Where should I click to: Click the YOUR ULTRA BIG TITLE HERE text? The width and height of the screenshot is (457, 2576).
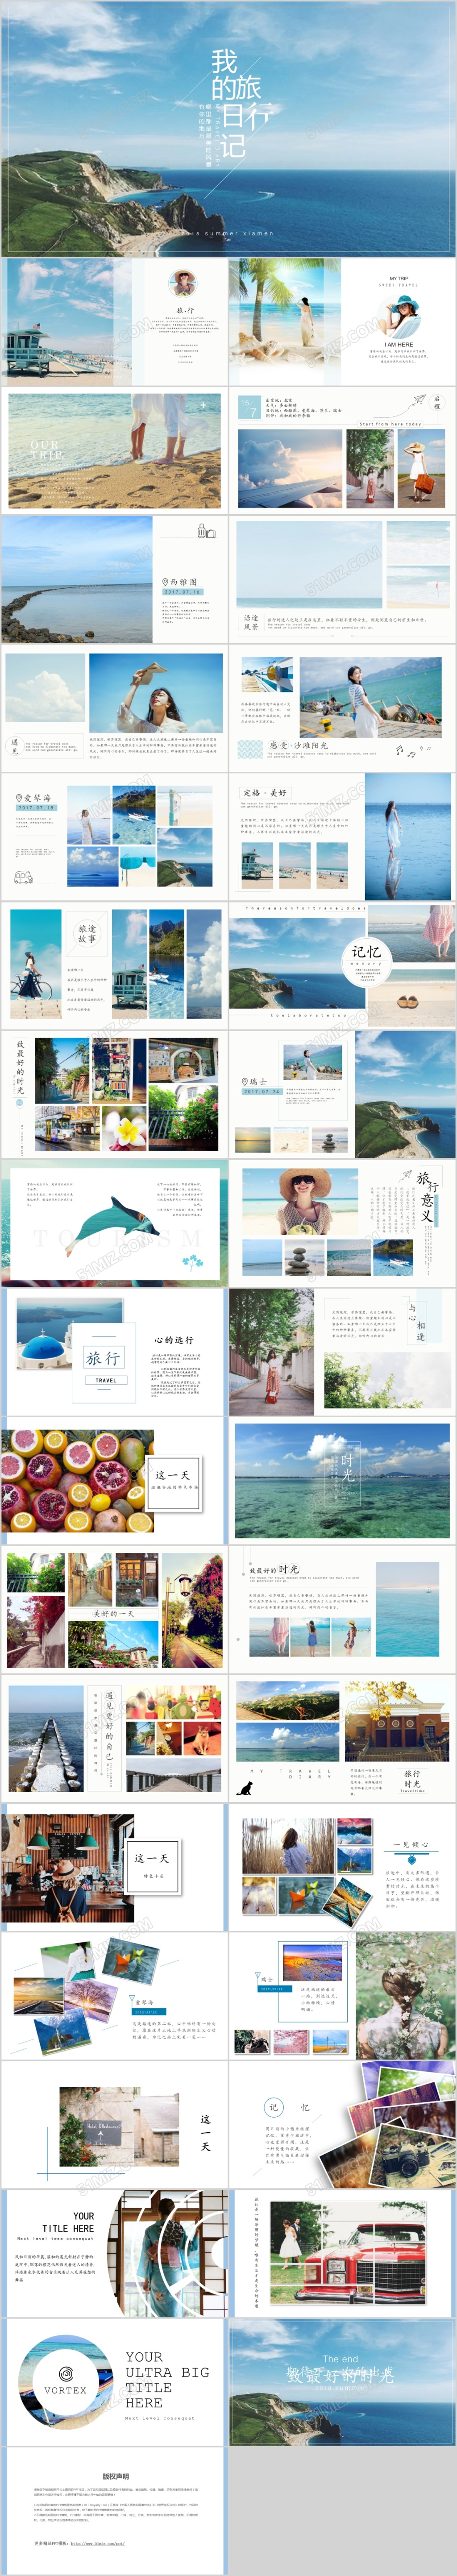pyautogui.click(x=167, y=2380)
